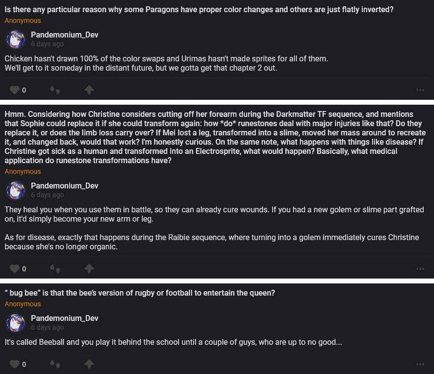This screenshot has width=434, height=374.
Task: Open Pandemonium_Dev avatar on Paragons answer
Action: 16,39
